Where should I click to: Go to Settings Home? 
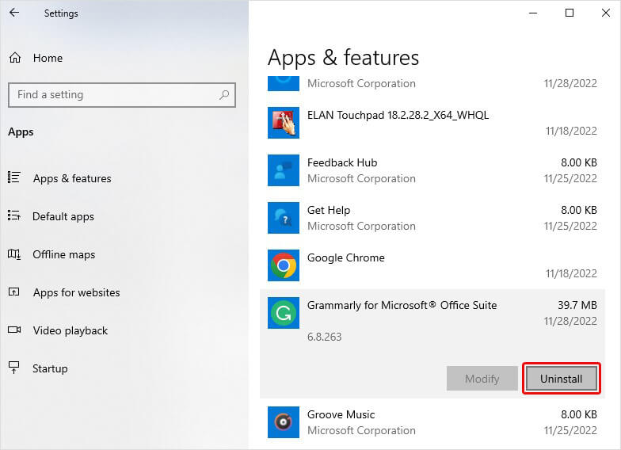48,59
